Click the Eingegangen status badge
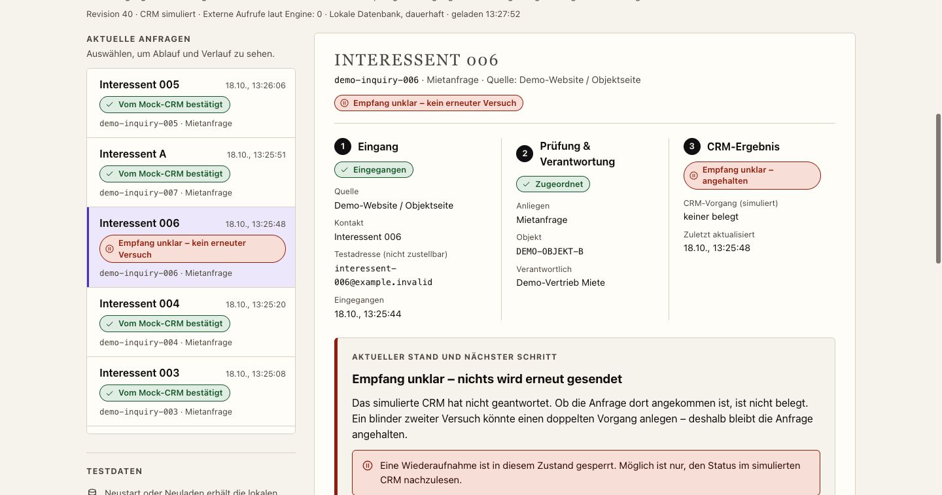The image size is (942, 495). [x=374, y=170]
